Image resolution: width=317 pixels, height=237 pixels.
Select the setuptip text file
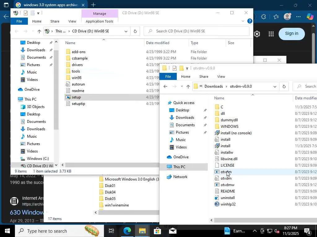pyautogui.click(x=78, y=104)
